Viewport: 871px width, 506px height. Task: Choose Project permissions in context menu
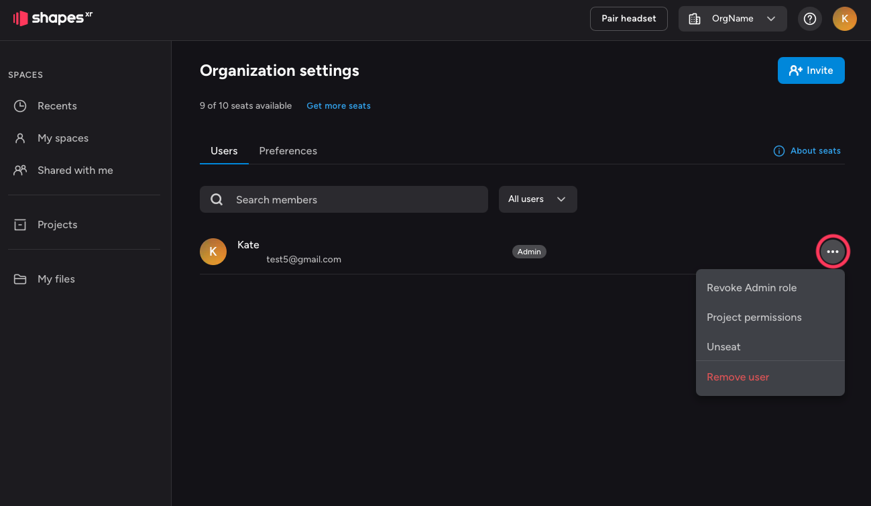(x=754, y=317)
